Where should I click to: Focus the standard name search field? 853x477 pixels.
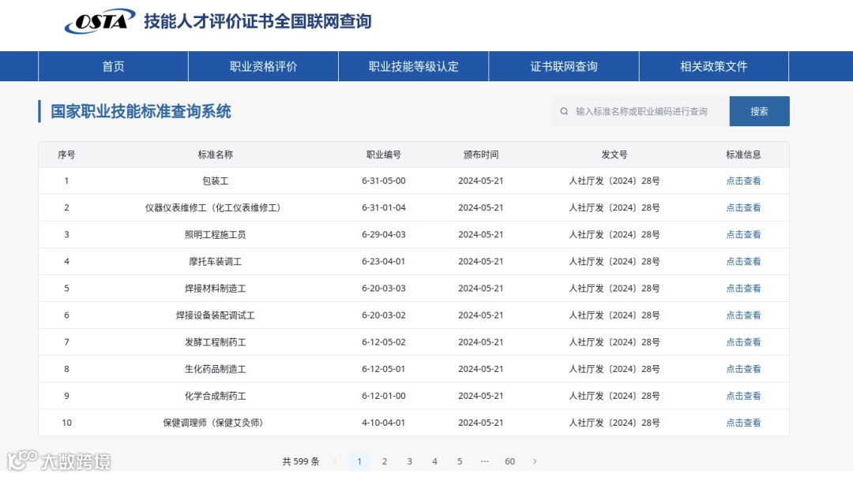[641, 111]
